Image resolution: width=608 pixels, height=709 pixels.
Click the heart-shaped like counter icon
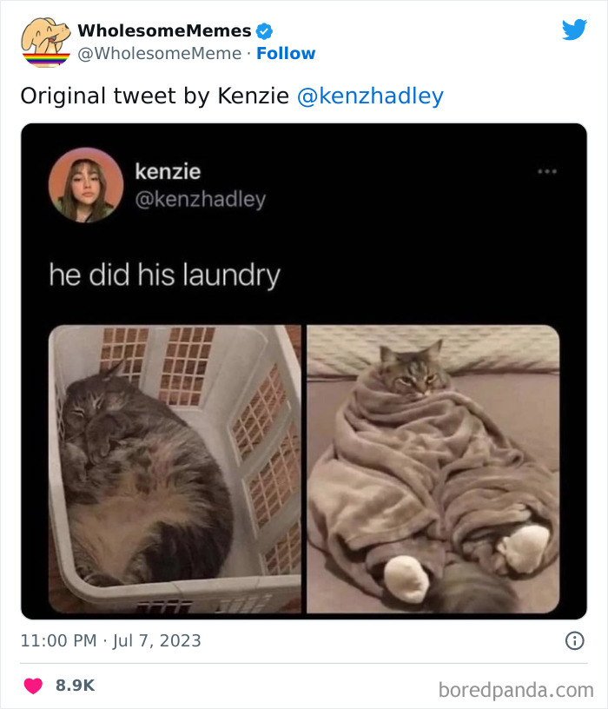[32, 684]
